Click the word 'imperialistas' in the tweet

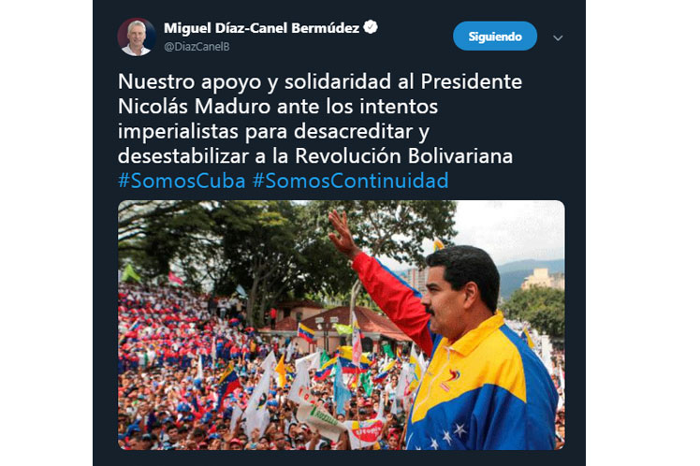pyautogui.click(x=179, y=132)
